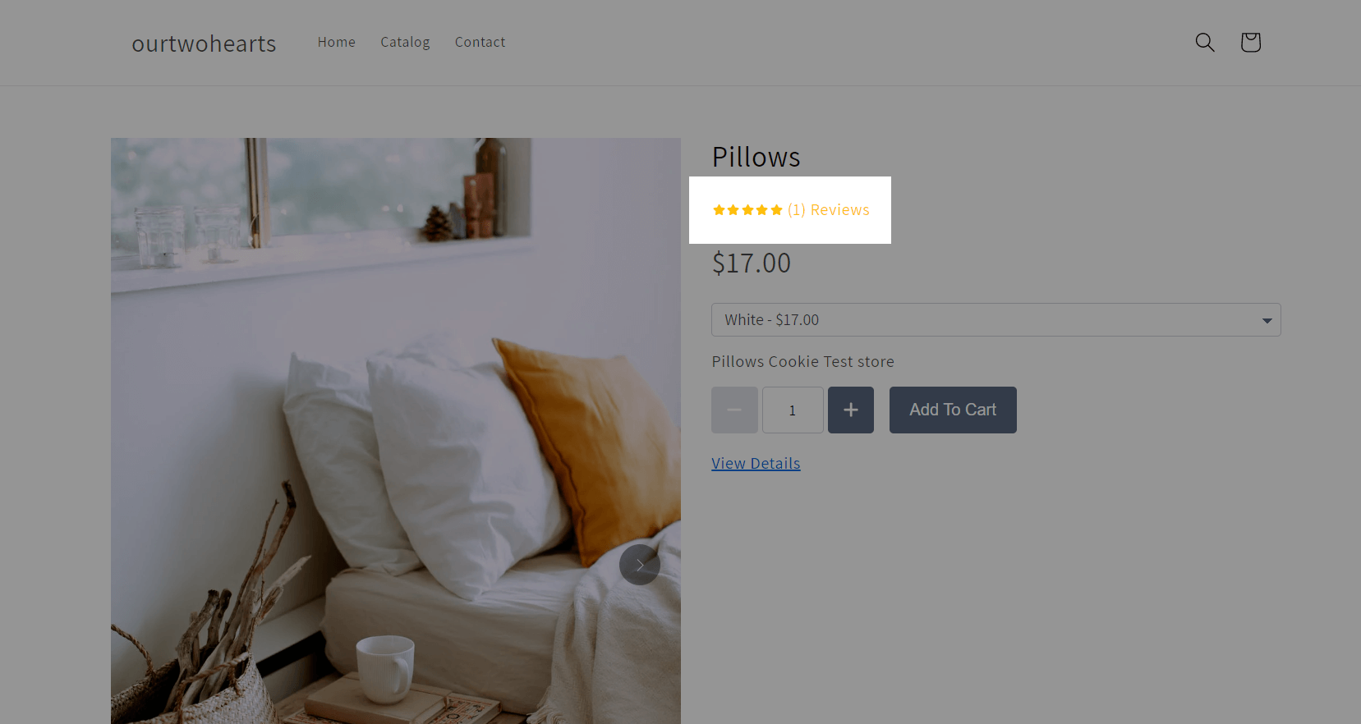Show next product image with arrow
The width and height of the screenshot is (1361, 724).
[x=640, y=565]
